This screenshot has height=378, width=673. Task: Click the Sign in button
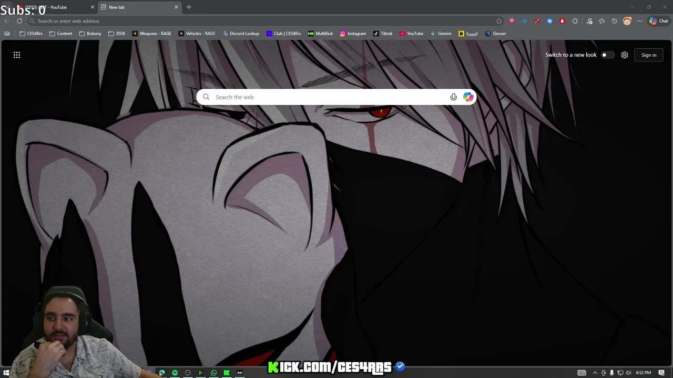click(649, 55)
